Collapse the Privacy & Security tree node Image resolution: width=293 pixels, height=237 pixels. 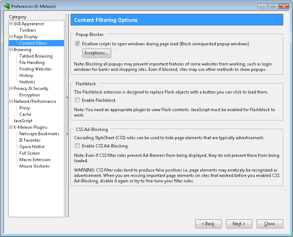click(11, 88)
